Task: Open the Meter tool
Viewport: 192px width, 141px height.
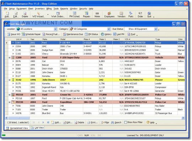Action: point(97,15)
